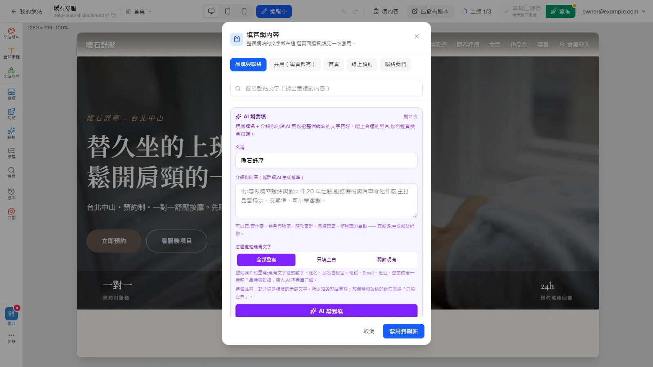653x367 pixels.
Task: Click 作品集 in the page preview nav
Action: click(x=519, y=45)
